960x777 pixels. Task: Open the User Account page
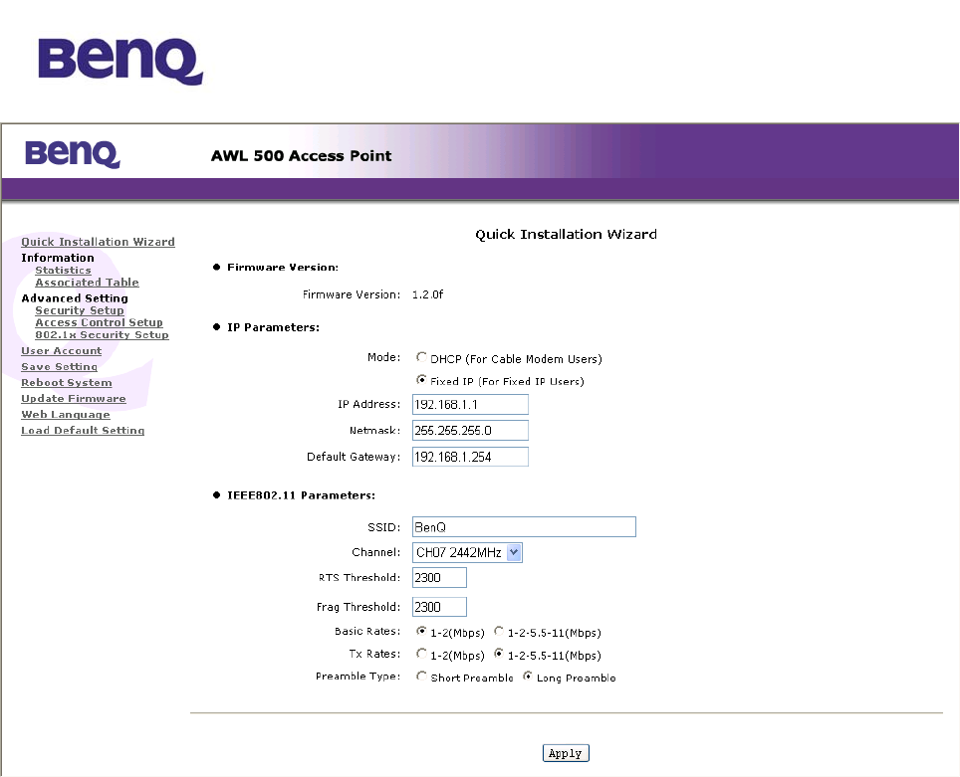[61, 350]
